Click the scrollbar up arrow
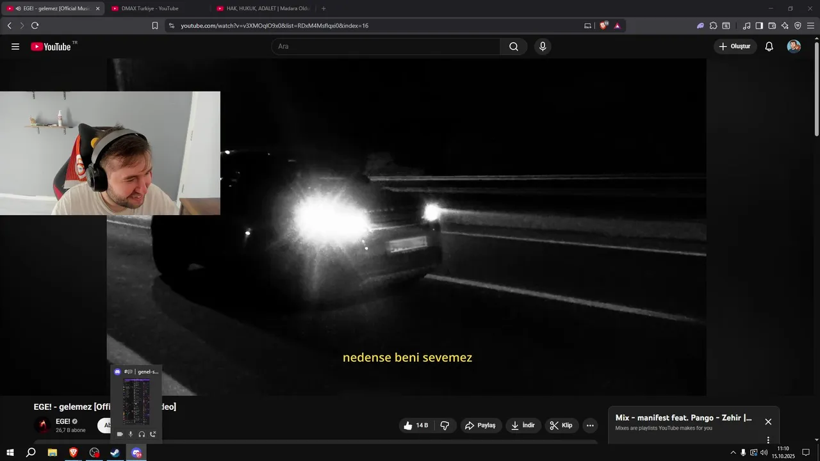Image resolution: width=820 pixels, height=461 pixels. 816,38
